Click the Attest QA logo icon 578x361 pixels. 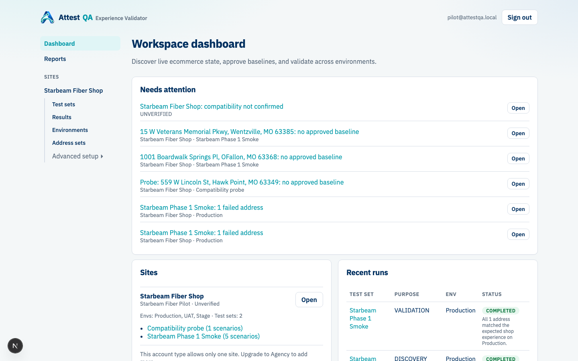pyautogui.click(x=47, y=17)
